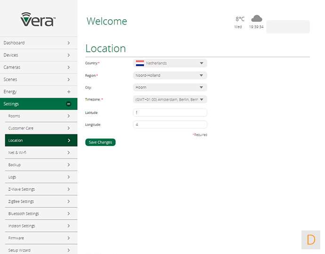Click the orange D icon
The height and width of the screenshot is (254, 325).
tap(311, 239)
